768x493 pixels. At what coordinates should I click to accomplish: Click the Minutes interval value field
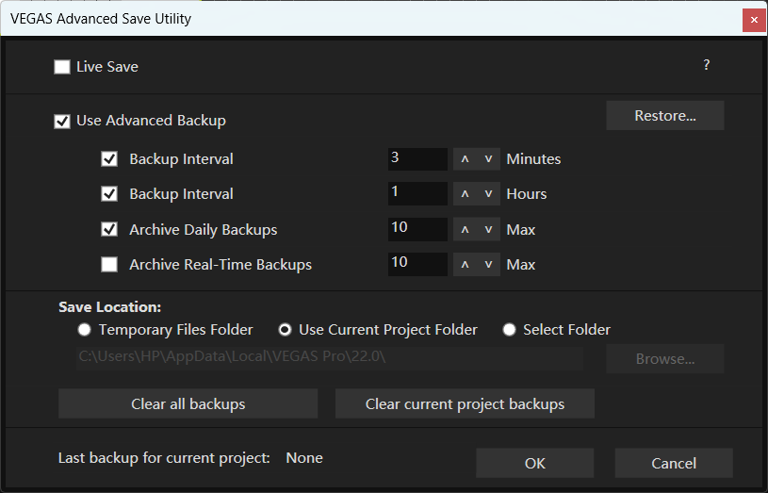pyautogui.click(x=417, y=159)
